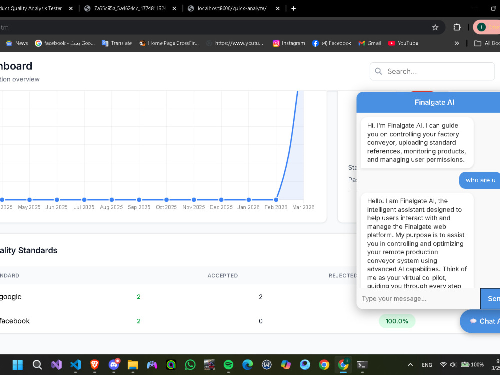Open Microsoft Edge from taskbar
Screen dimensions: 500x375
coord(248,365)
